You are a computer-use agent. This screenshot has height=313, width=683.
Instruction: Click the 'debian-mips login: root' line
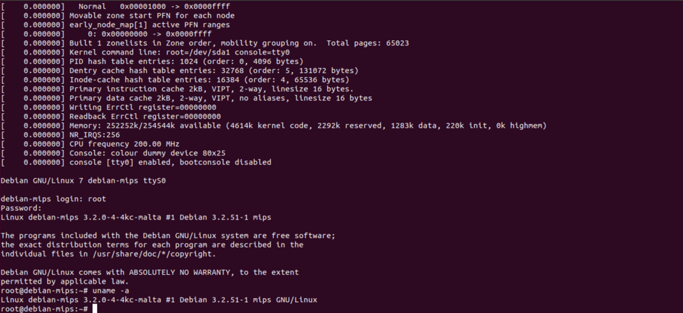click(x=53, y=199)
